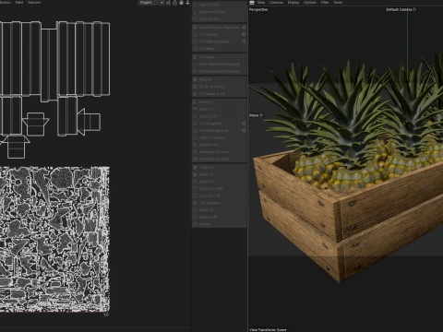Open the viewport Options menu
This screenshot has height=332, width=443.
click(310, 3)
